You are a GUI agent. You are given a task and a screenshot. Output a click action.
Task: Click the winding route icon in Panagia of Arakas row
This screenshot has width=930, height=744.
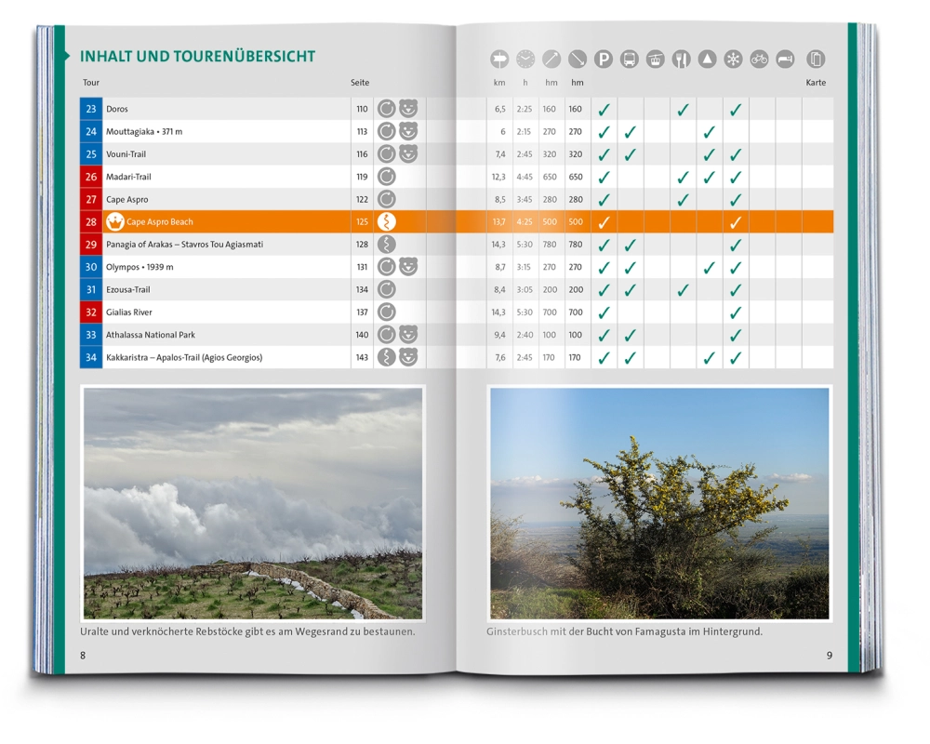(x=387, y=245)
